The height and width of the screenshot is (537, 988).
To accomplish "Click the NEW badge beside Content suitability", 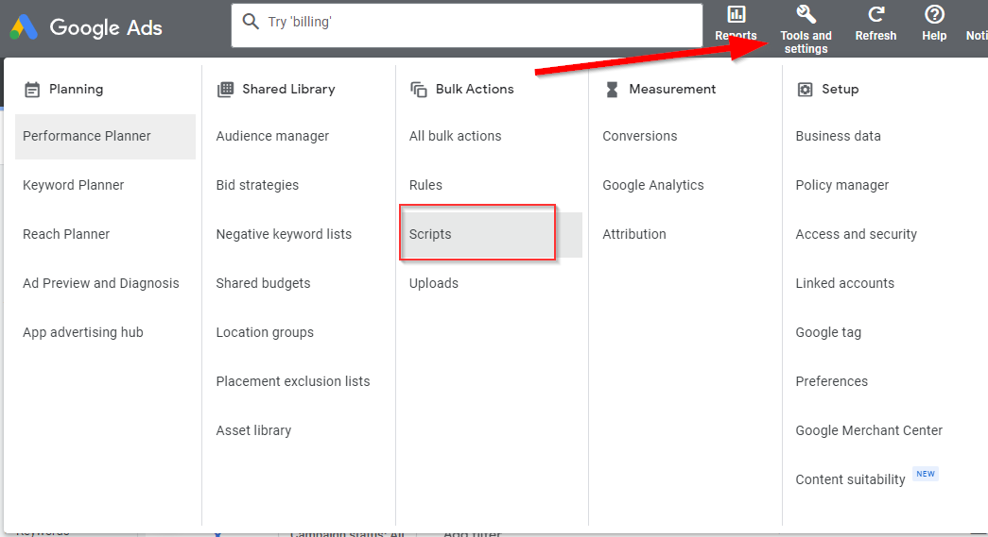I will click(926, 474).
